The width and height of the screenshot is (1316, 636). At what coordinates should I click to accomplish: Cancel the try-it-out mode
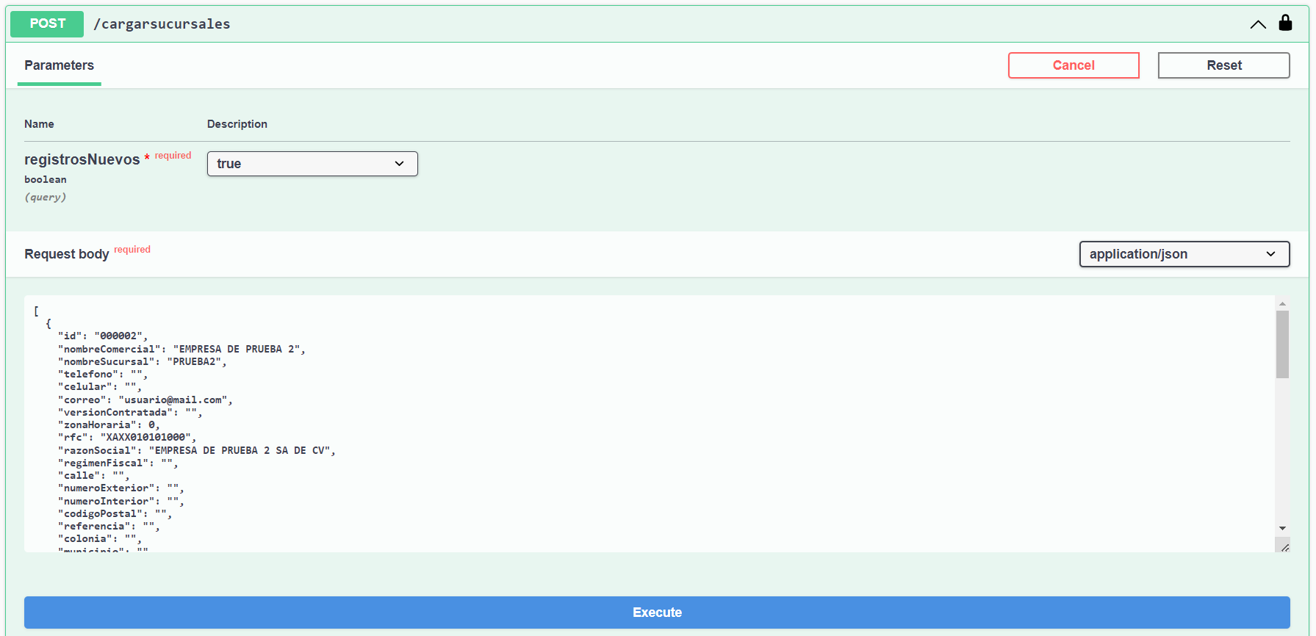pyautogui.click(x=1074, y=65)
